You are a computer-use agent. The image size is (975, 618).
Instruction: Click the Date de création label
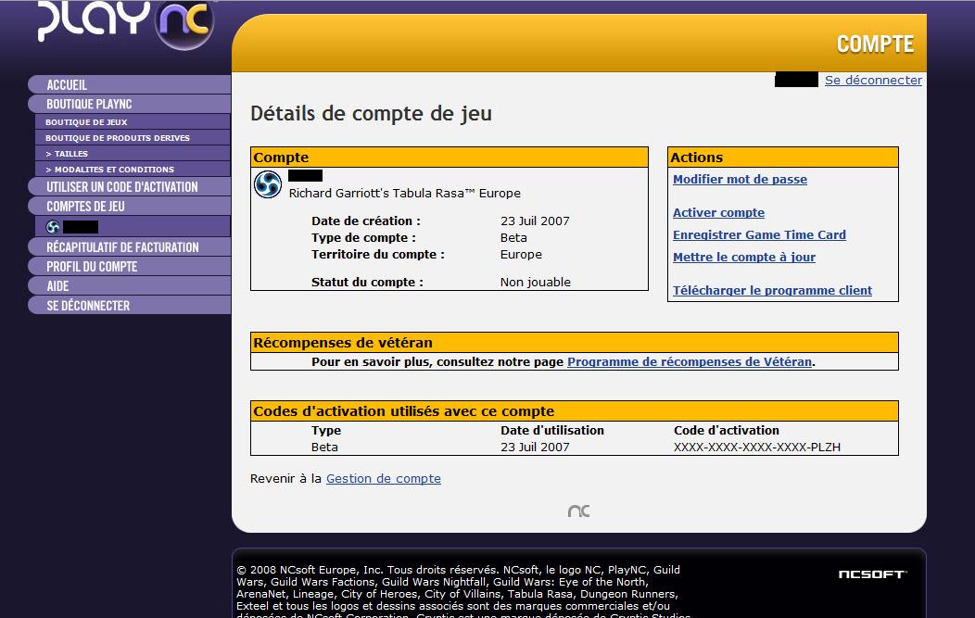pos(365,221)
